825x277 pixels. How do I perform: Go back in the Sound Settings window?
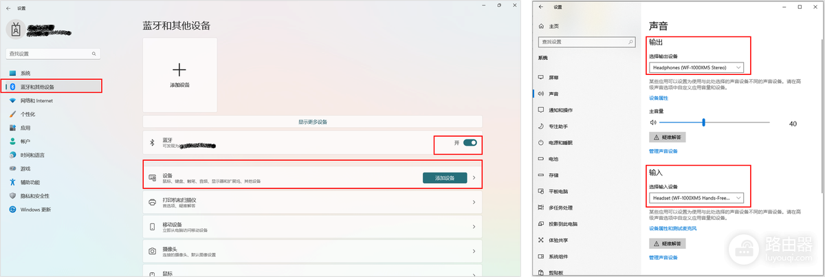(542, 7)
